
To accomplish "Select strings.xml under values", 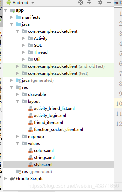I will point(44,158).
